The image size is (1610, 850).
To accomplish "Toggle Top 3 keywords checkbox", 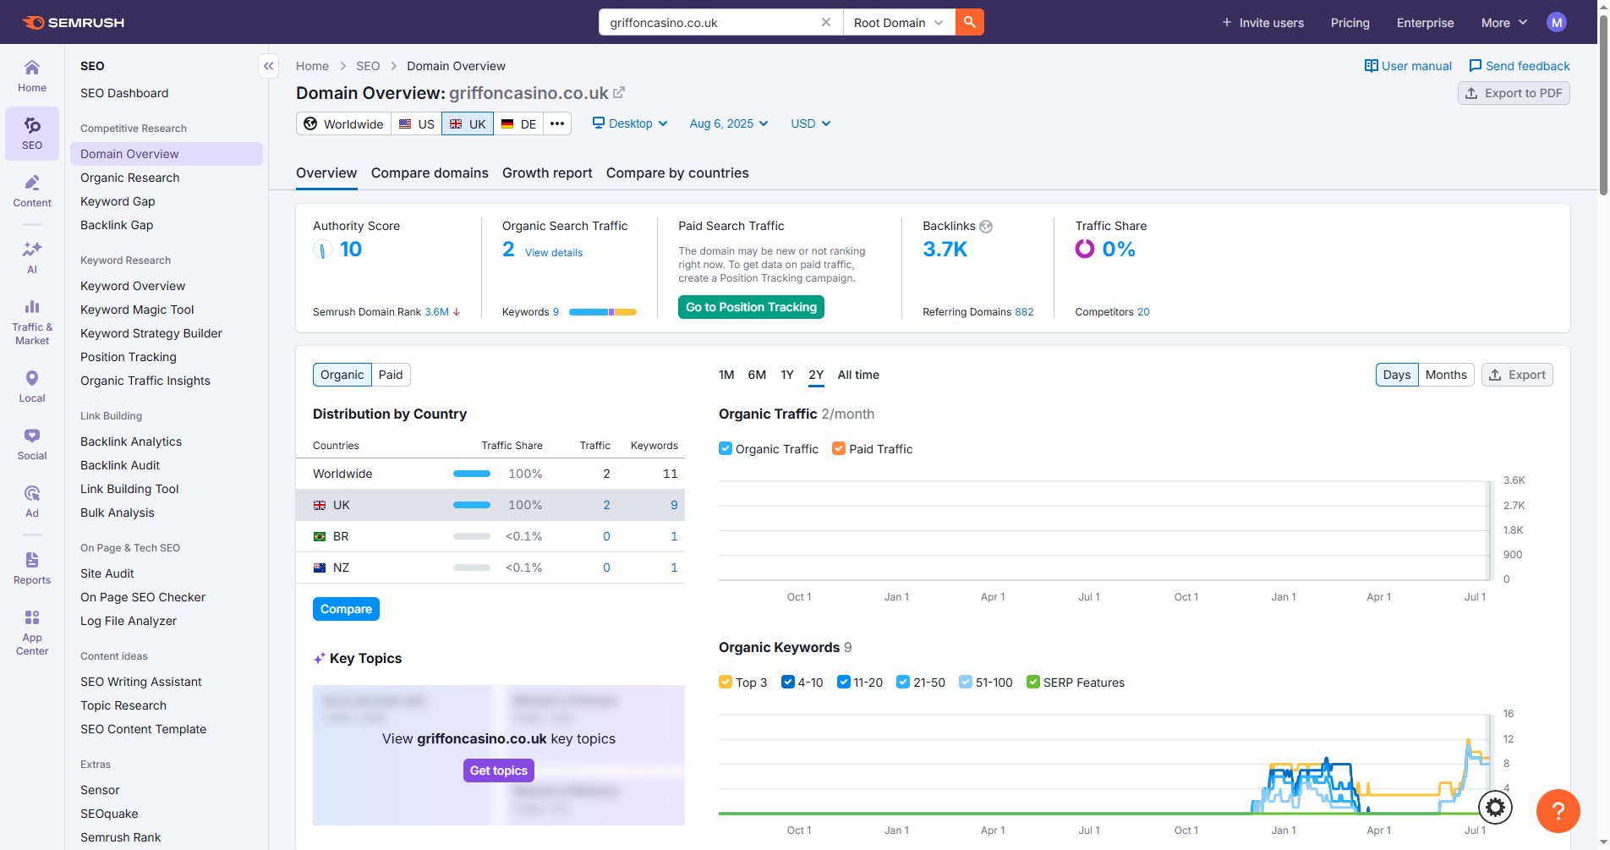I will (x=726, y=682).
